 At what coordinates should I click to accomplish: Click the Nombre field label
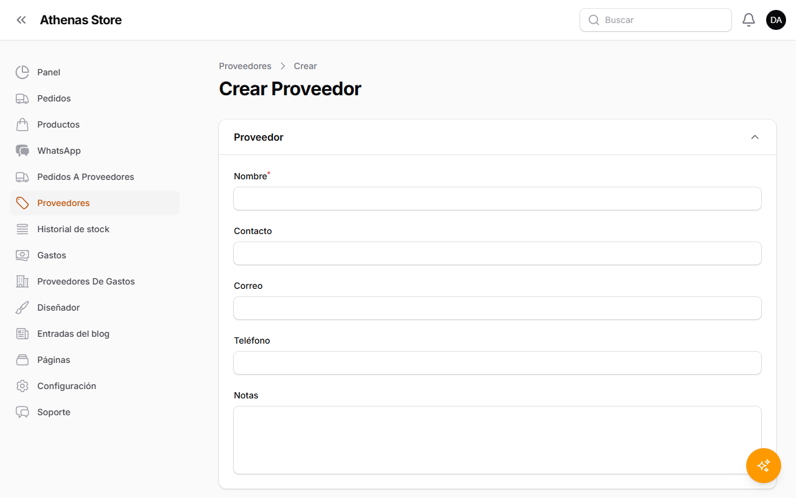click(x=251, y=176)
